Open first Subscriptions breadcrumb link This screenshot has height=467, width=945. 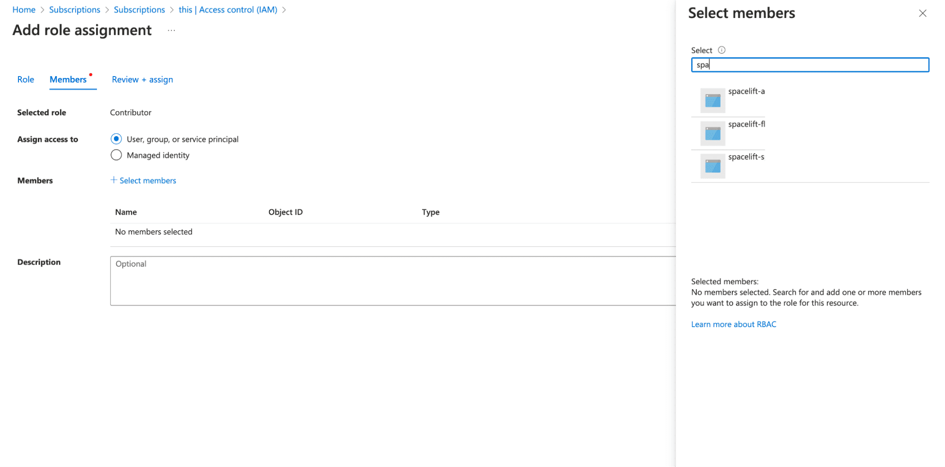[x=75, y=9]
